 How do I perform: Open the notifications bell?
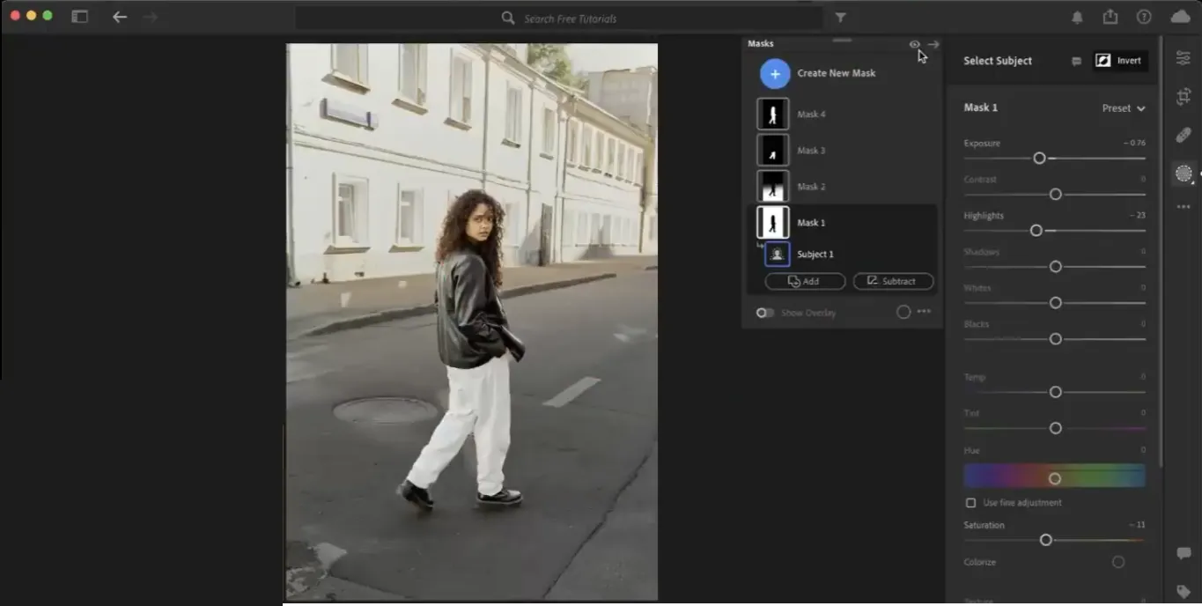point(1077,18)
